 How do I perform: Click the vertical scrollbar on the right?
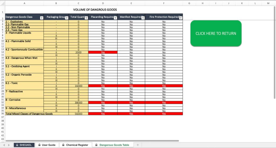[275, 54]
